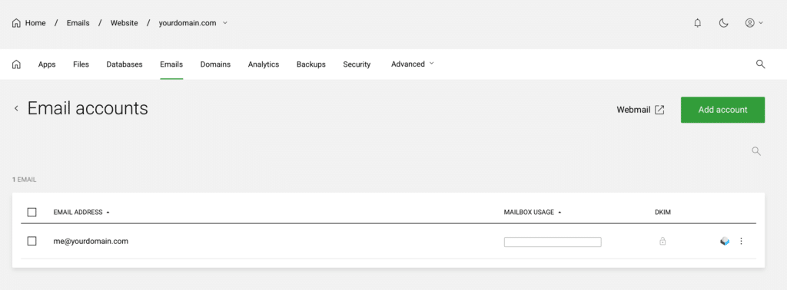This screenshot has width=787, height=290.
Task: Expand the Advanced dropdown menu
Action: tap(413, 64)
